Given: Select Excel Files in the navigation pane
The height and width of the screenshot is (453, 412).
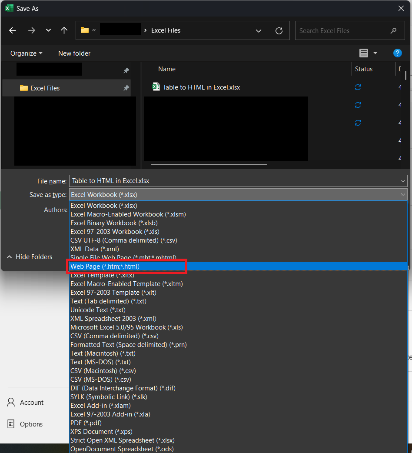Looking at the screenshot, I should pos(66,88).
